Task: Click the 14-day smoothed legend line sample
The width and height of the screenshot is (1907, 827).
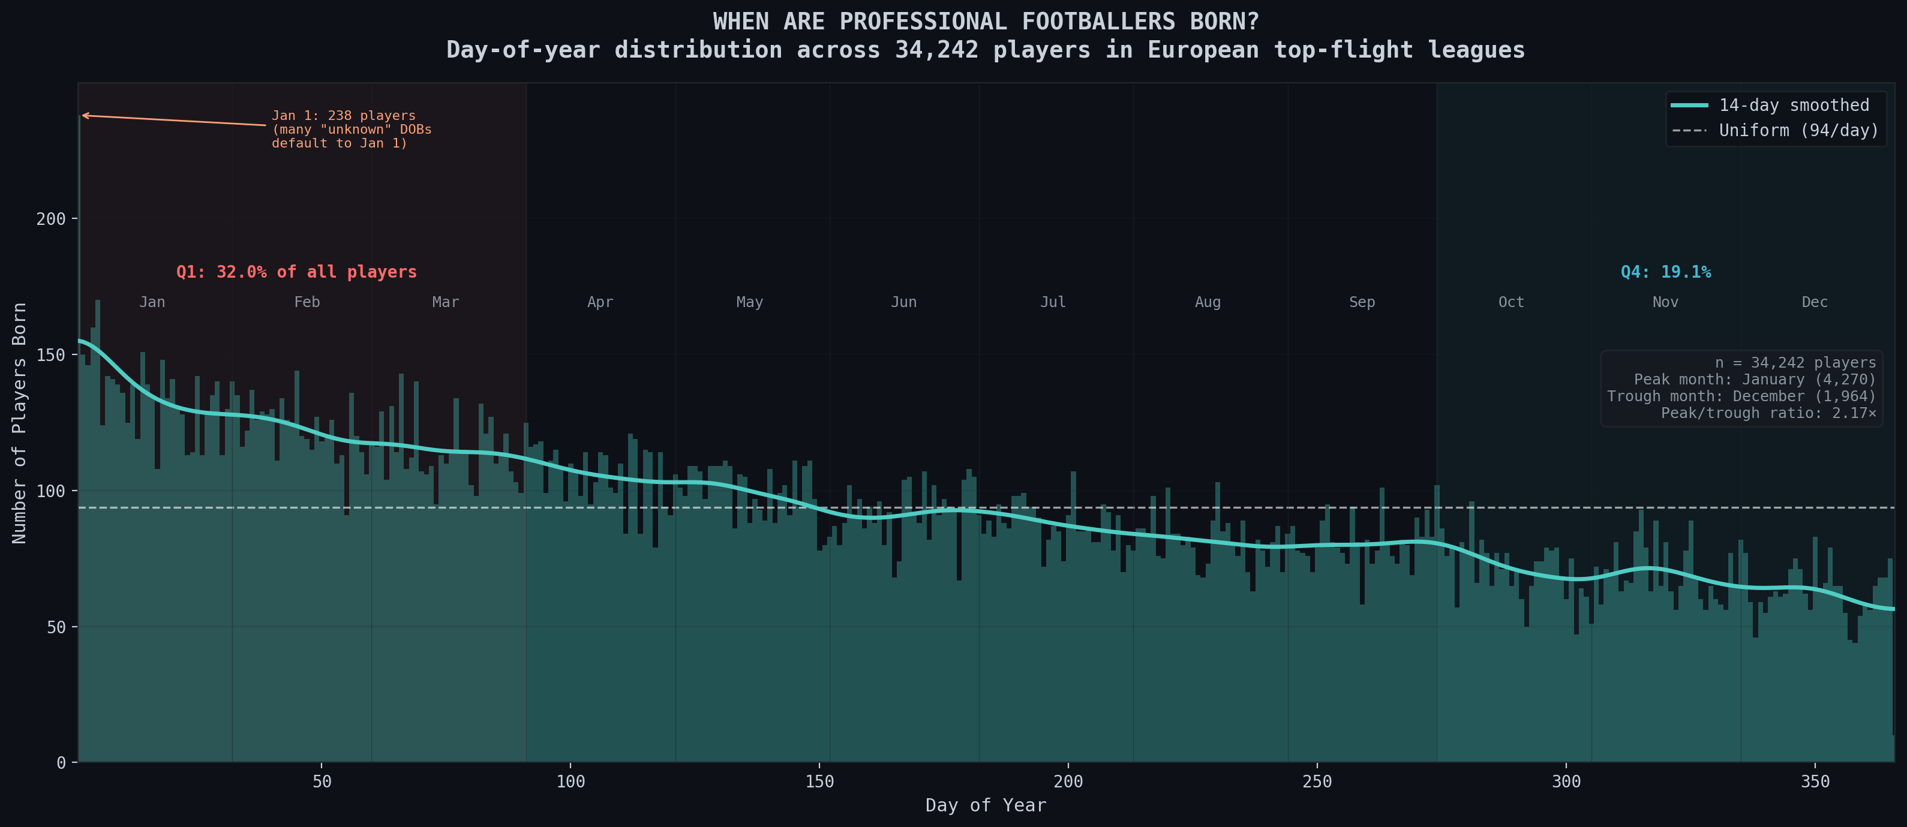Action: (1690, 106)
